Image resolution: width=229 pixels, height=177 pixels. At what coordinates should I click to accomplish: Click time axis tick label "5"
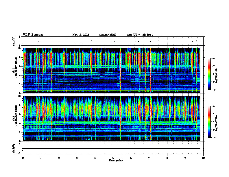pos(113,158)
